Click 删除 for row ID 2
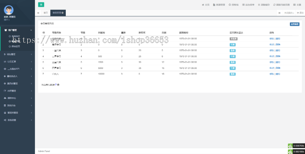The image size is (305, 154). pyautogui.click(x=278, y=44)
